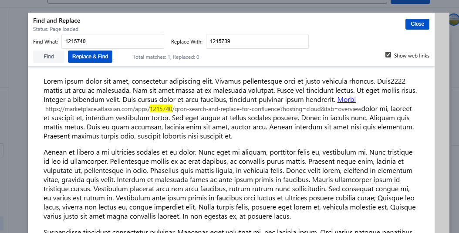Focus the Find What input field
The height and width of the screenshot is (233, 459).
coord(113,41)
